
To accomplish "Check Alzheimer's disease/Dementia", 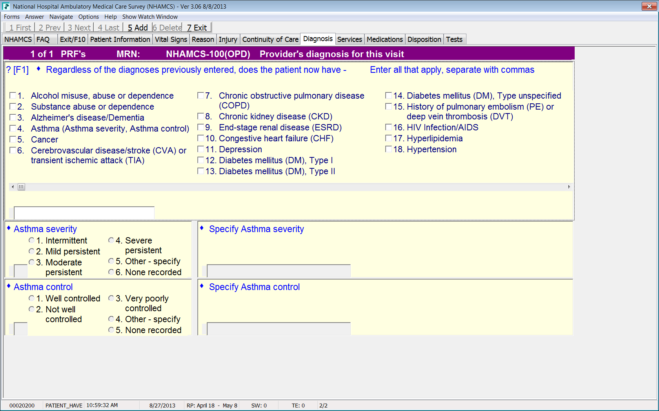I will point(13,117).
